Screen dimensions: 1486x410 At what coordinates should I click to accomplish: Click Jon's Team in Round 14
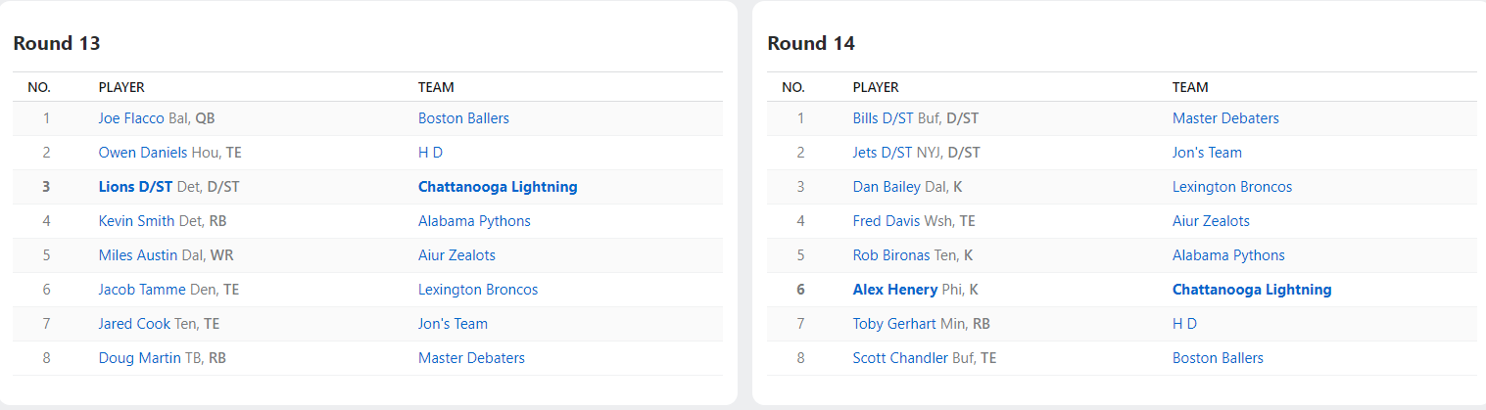point(1207,153)
